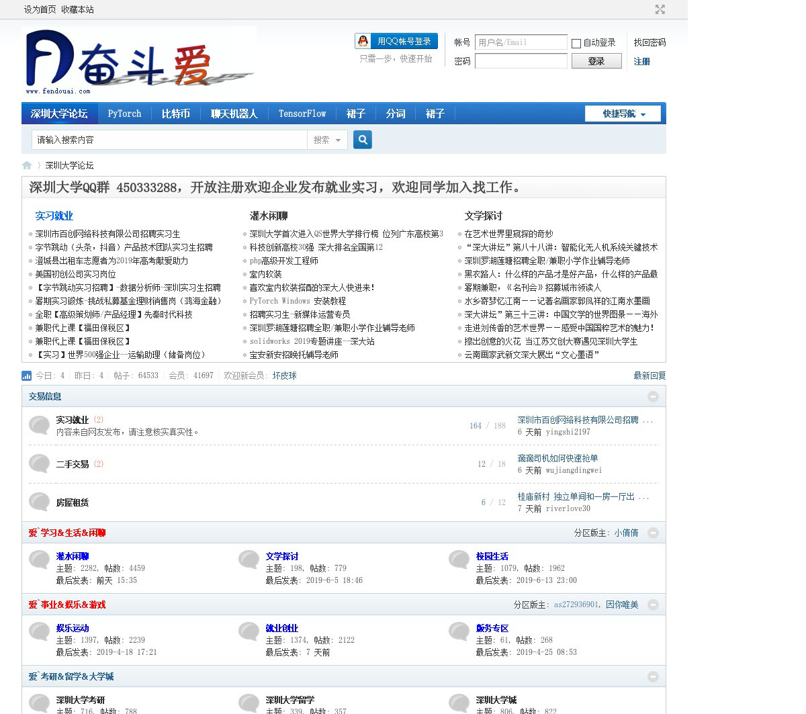Open the 搜索 type dropdown
The image size is (806, 714).
coord(326,140)
